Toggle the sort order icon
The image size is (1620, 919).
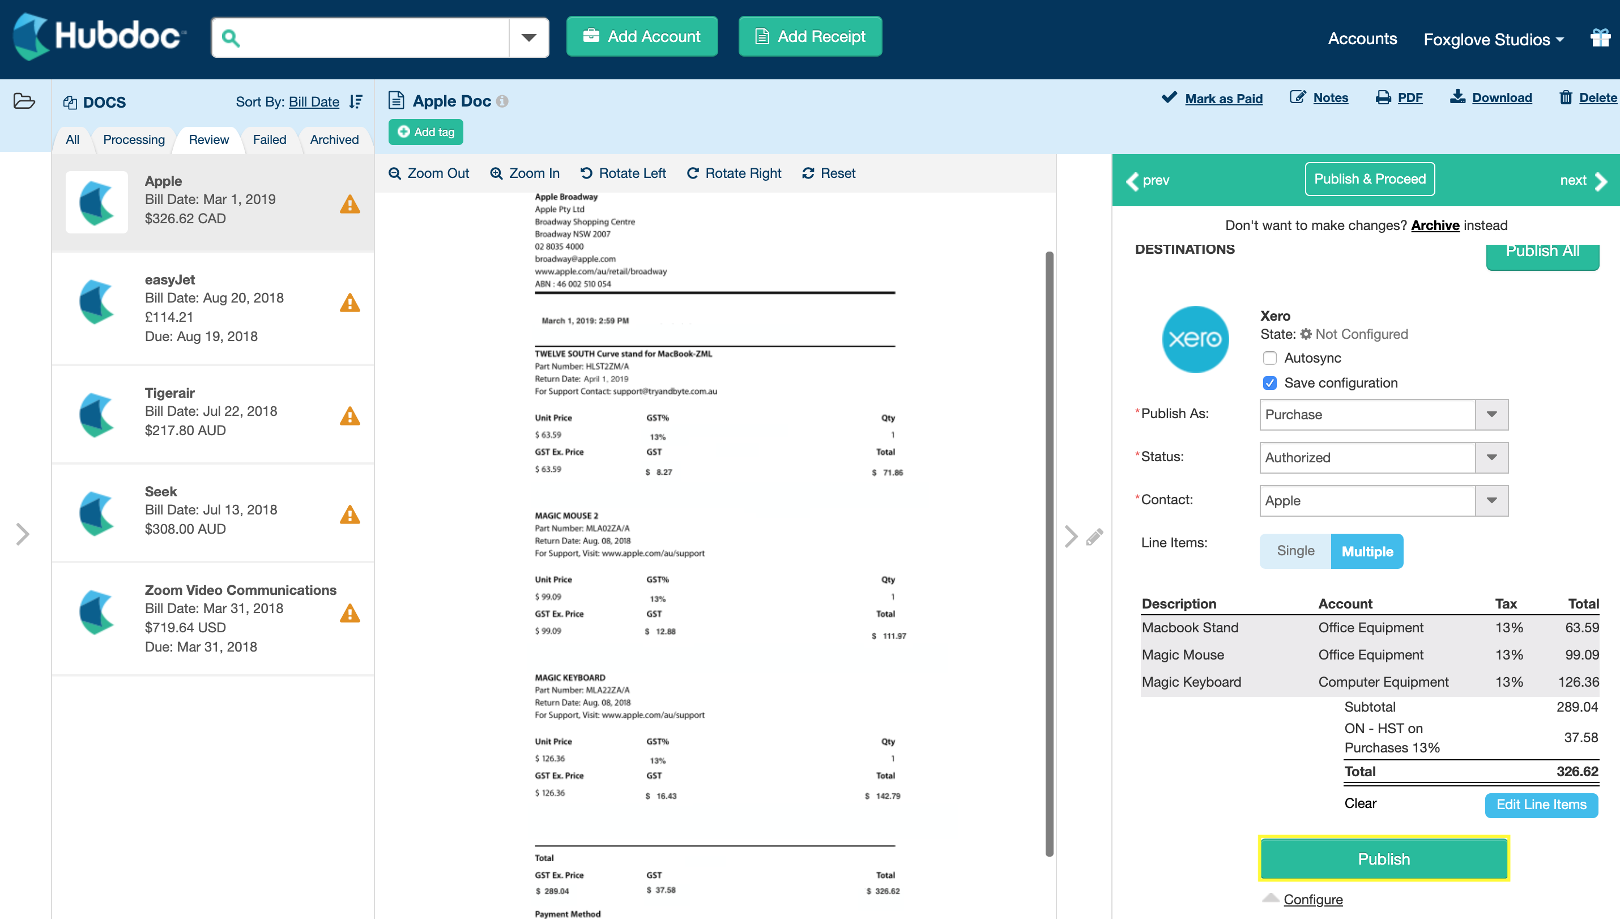[x=356, y=101]
